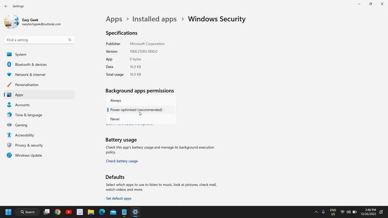Open Wi-Fi network tray icon
The width and height of the screenshot is (388, 218).
pos(343,212)
